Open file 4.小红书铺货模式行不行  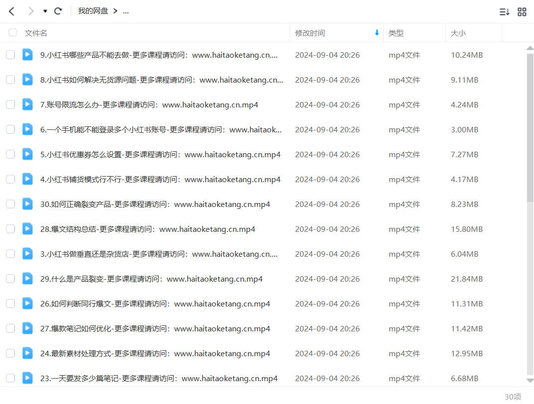pos(160,180)
